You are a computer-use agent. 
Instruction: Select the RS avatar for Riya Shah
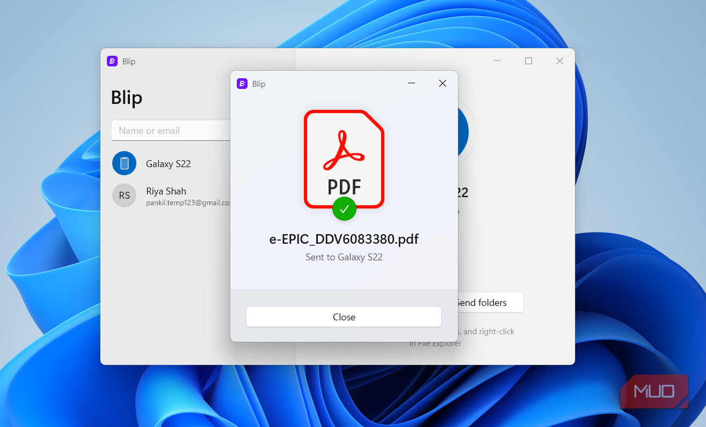point(124,195)
